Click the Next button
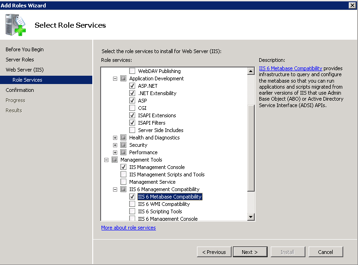The width and height of the screenshot is (358, 265). click(x=249, y=252)
